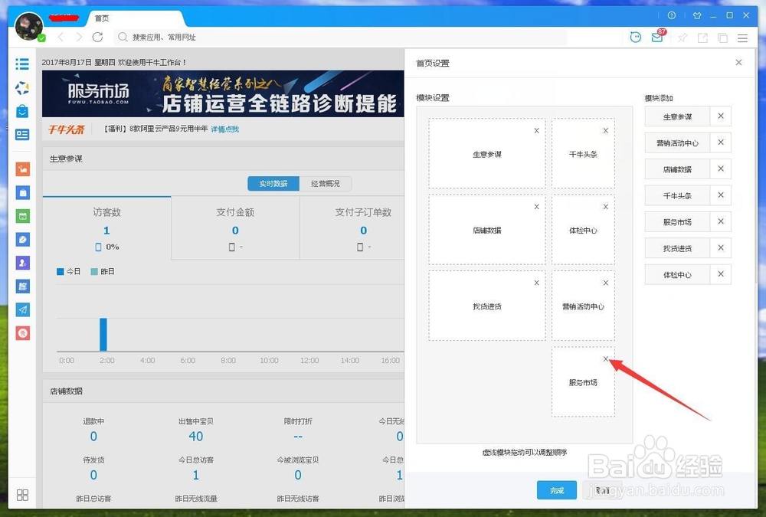Remove the 找货进货 dashed module block

point(536,283)
